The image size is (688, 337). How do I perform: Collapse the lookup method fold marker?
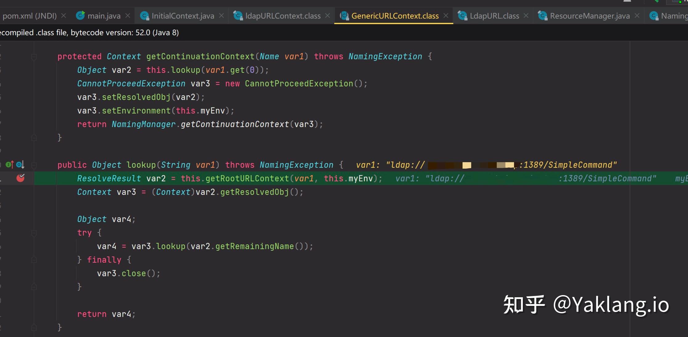click(34, 165)
